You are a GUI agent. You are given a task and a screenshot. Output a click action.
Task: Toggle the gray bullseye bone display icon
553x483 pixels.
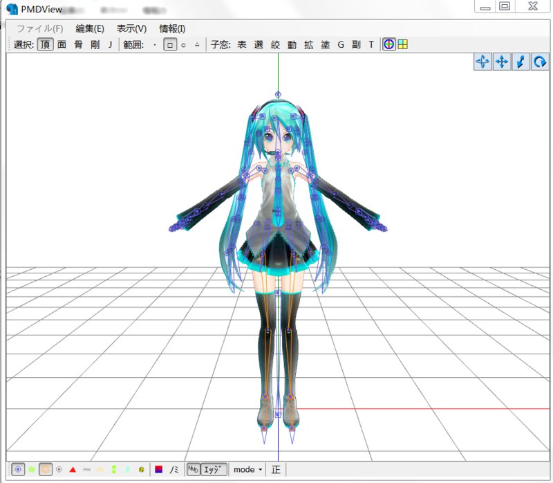click(x=59, y=470)
